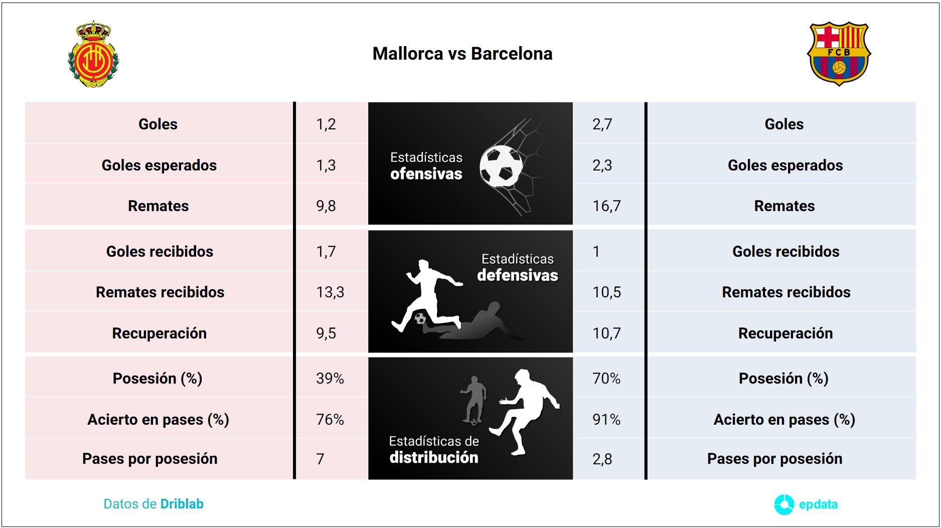This screenshot has width=941, height=528.
Task: Click the Mallorca vs Barcelona title
Action: [x=462, y=54]
